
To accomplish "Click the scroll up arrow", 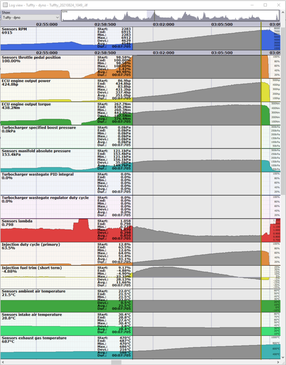I will click(x=283, y=12).
